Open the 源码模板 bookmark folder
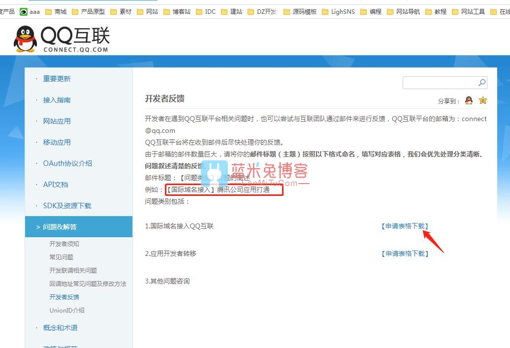 300,12
